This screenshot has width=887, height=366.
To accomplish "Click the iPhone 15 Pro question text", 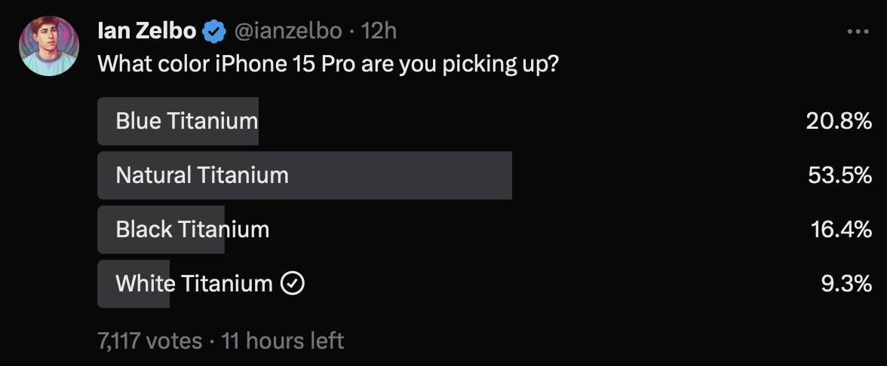I will point(328,63).
